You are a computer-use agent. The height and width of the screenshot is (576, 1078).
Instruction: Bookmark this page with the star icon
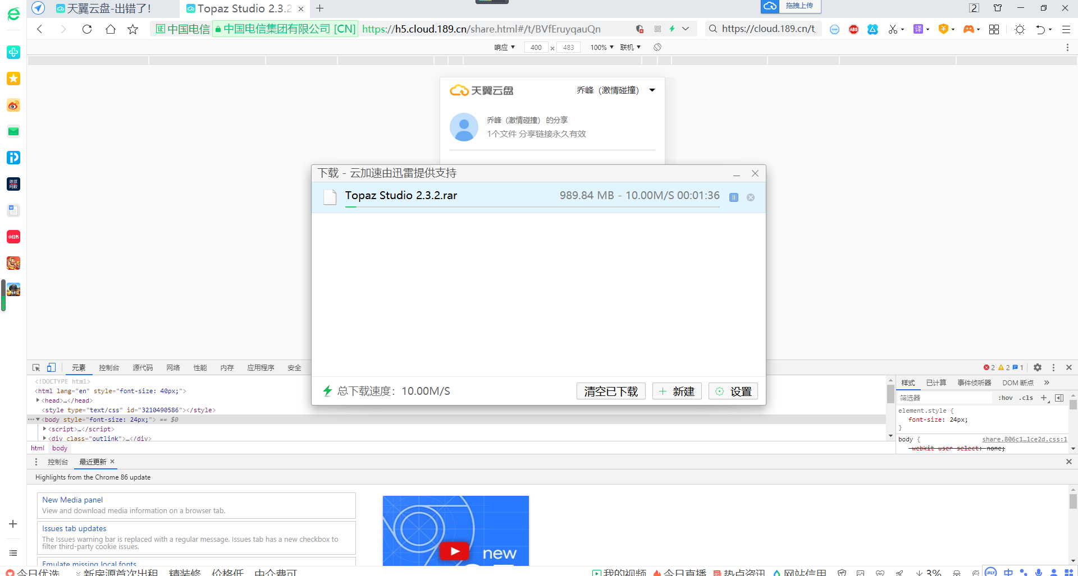click(133, 29)
